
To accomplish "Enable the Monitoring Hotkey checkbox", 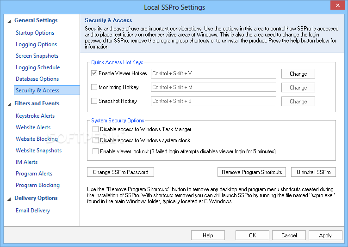I will 94,87.
